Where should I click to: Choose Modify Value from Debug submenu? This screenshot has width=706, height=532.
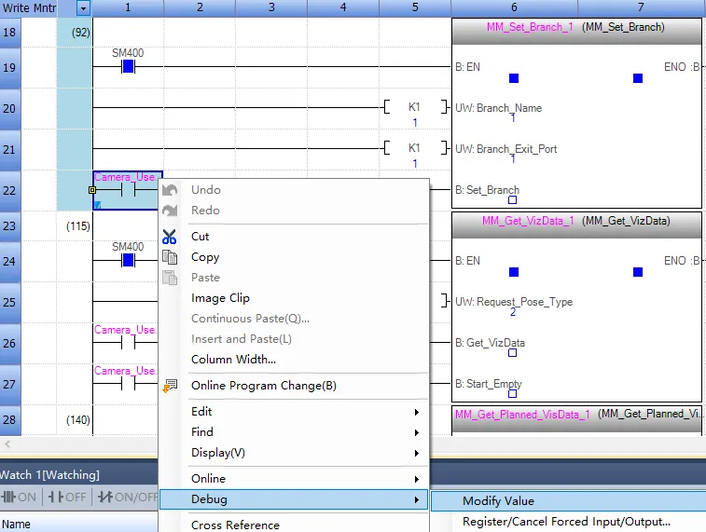(498, 501)
